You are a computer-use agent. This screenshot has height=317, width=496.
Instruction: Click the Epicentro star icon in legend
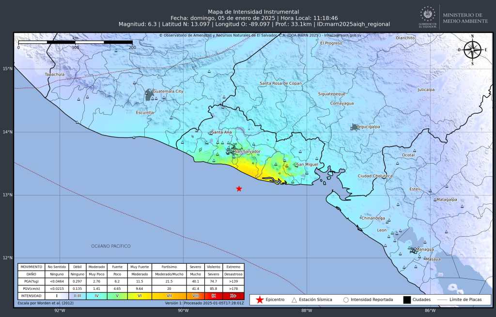(x=259, y=300)
